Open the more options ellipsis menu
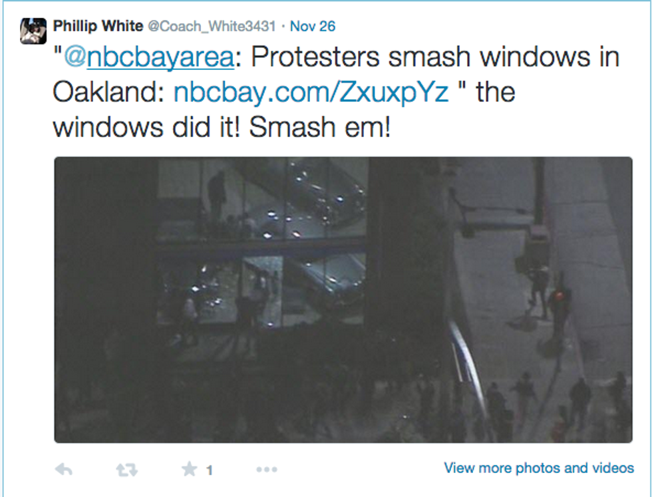The height and width of the screenshot is (497, 652). click(x=267, y=470)
